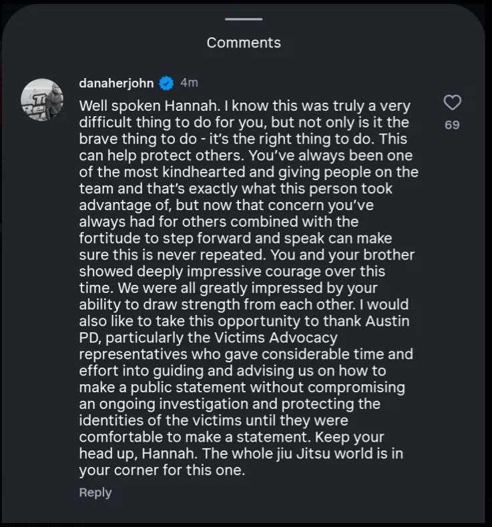Click the Reply button under the comment
The image size is (492, 527).
95,492
